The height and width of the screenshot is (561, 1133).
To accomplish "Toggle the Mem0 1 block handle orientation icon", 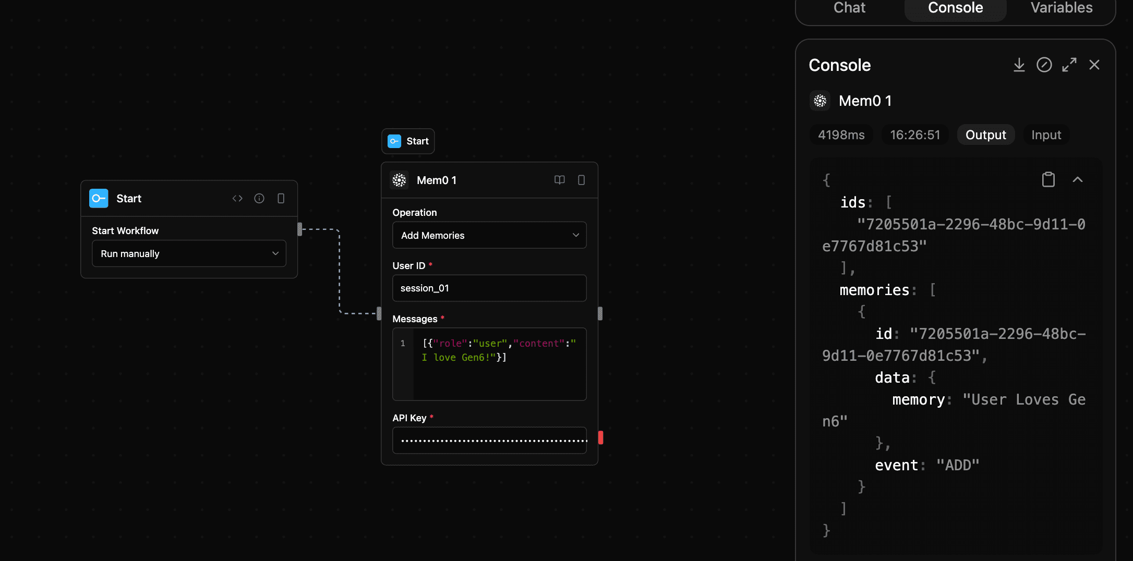I will (x=581, y=180).
